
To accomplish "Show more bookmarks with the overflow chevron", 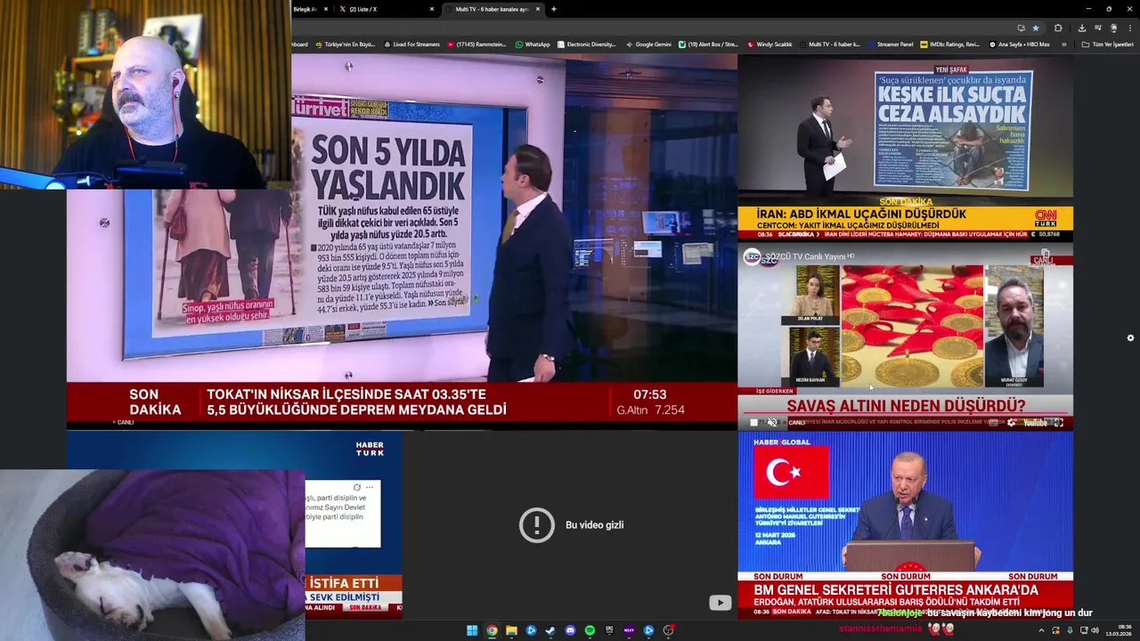I will pos(1063,45).
